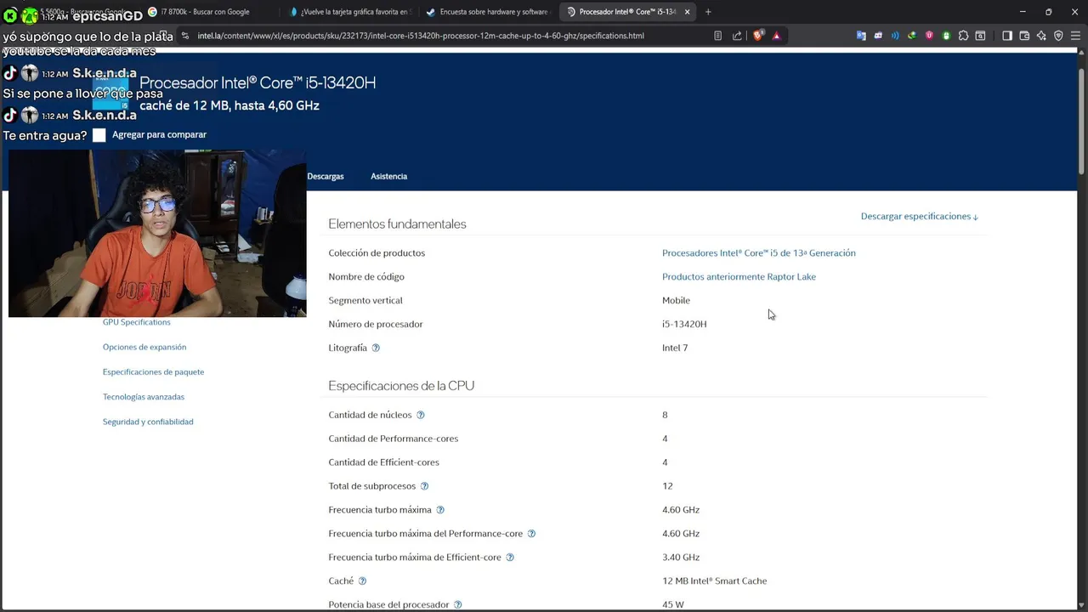Select the 3.40 GHz Efficient-core turbo value
This screenshot has width=1088, height=612.
click(681, 558)
